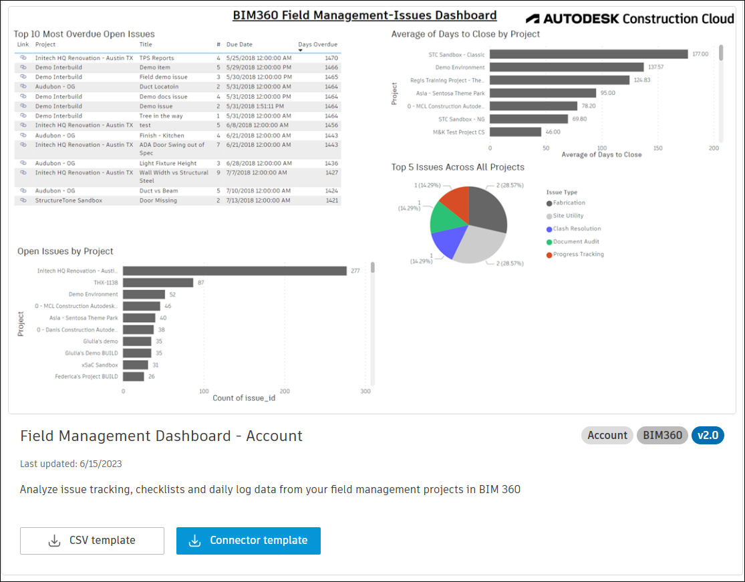Click the Autodesk Construction Cloud logo
The width and height of the screenshot is (745, 582).
(x=630, y=19)
